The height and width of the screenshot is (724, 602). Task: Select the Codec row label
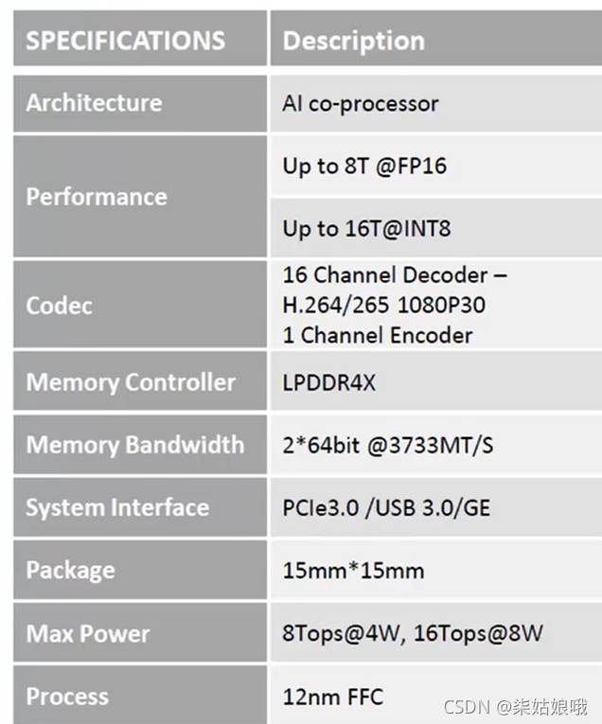pyautogui.click(x=59, y=305)
